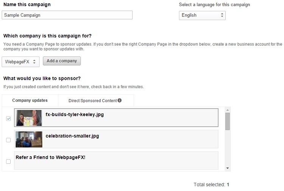Screen dimensions: 284x191
Task: Check the Refer a Friend to WebpageFX checkbox
Action: tap(8, 161)
